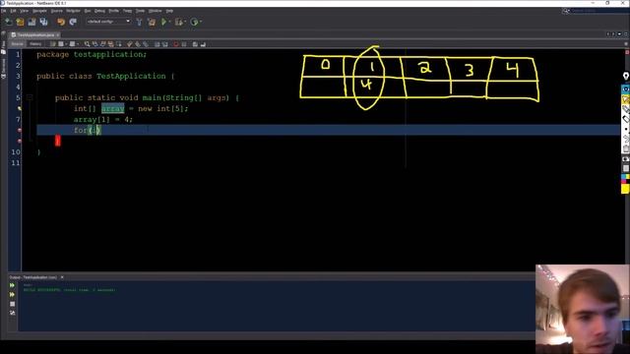Click the Output settings wrench icon

(x=12, y=313)
